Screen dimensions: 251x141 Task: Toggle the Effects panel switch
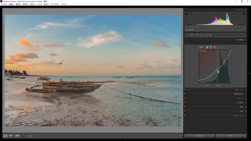185,111
